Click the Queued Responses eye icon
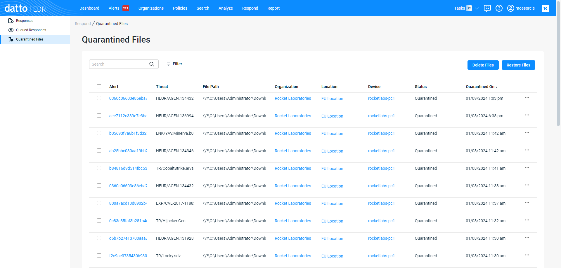 11,30
